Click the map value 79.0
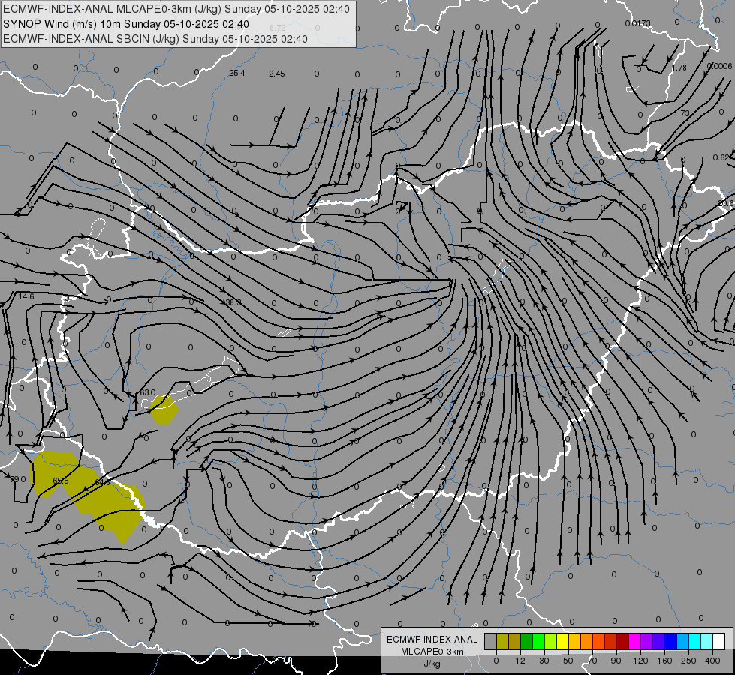 (18, 479)
